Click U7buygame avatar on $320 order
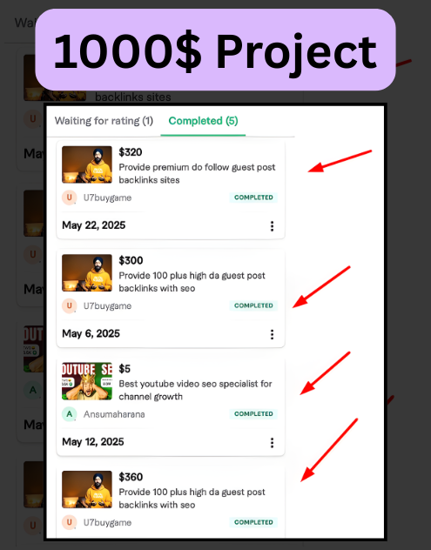 click(70, 198)
